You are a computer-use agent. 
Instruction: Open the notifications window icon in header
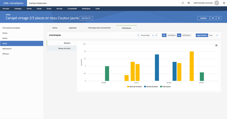click(x=189, y=3)
